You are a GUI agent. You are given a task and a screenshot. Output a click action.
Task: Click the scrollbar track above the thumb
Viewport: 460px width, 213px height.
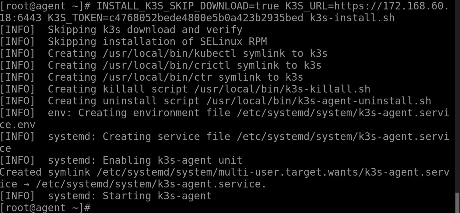coord(458,91)
